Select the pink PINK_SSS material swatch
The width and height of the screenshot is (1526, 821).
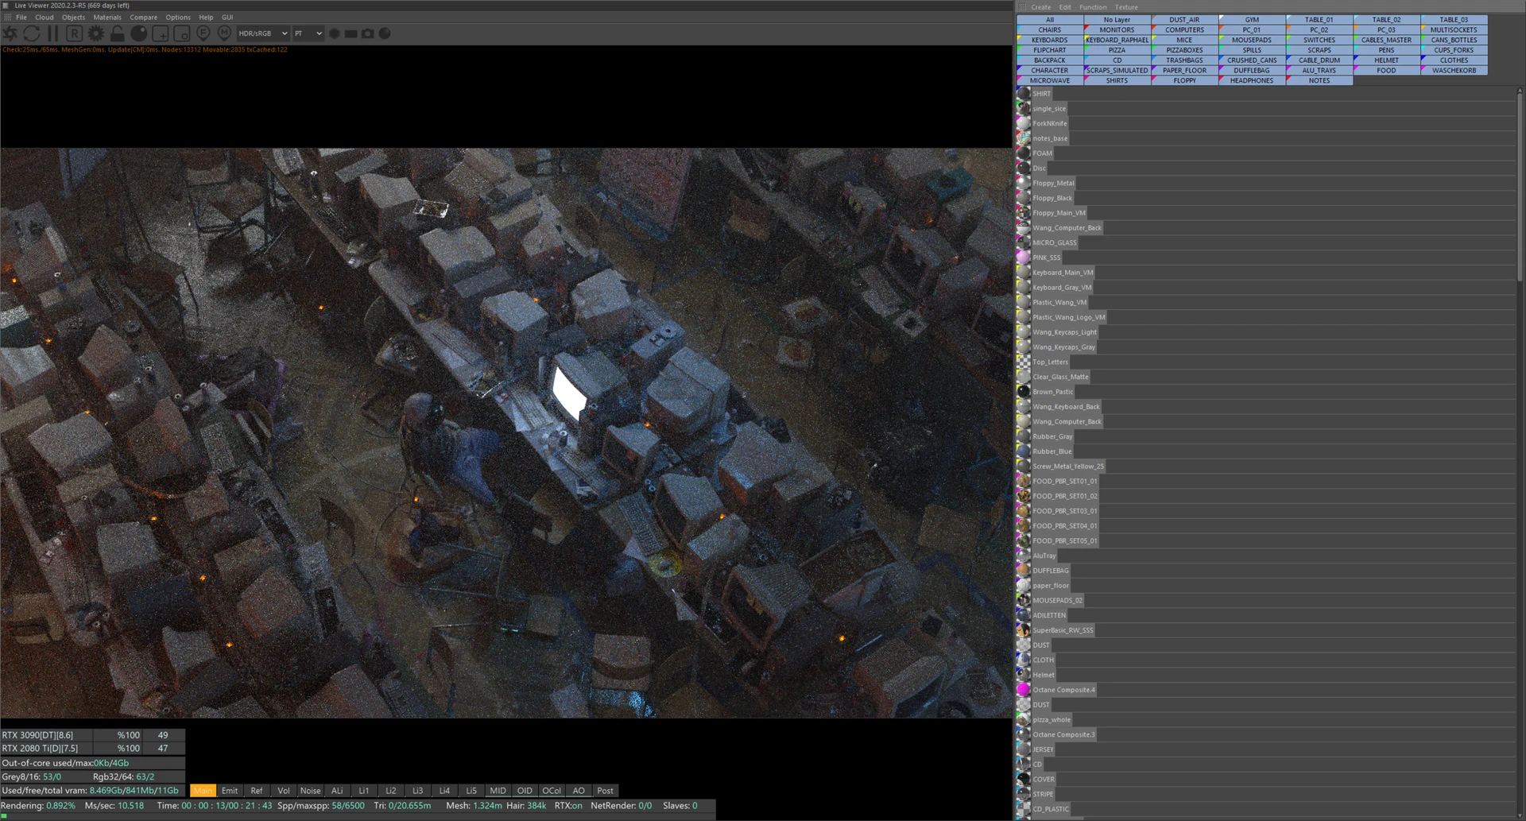tap(1023, 258)
